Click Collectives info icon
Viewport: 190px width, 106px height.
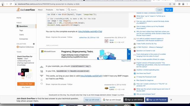34,44
